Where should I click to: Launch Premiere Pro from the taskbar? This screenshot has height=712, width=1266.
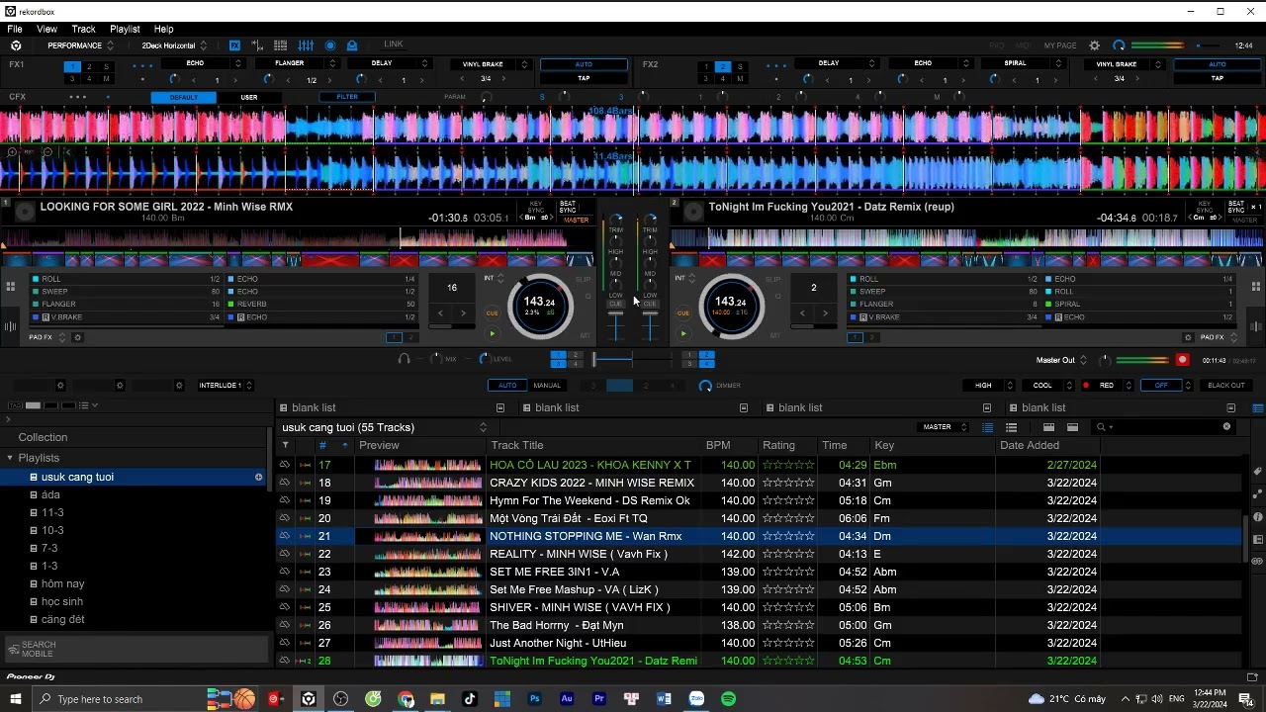[x=599, y=699]
